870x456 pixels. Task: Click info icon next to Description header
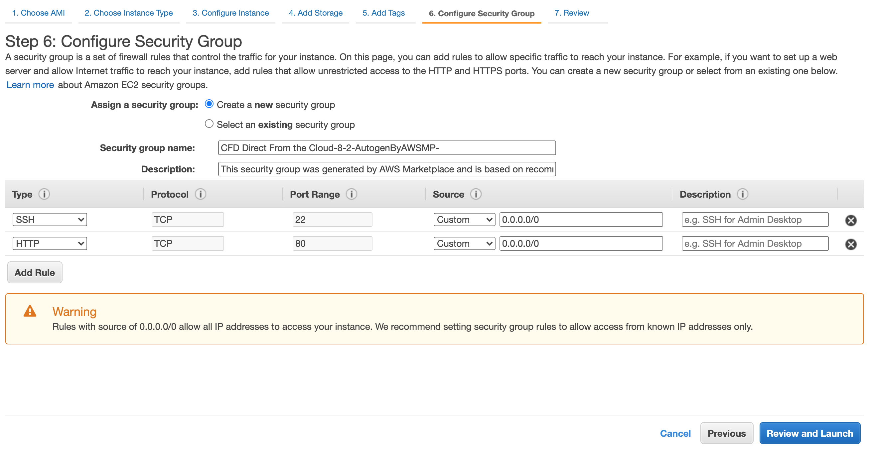coord(742,194)
